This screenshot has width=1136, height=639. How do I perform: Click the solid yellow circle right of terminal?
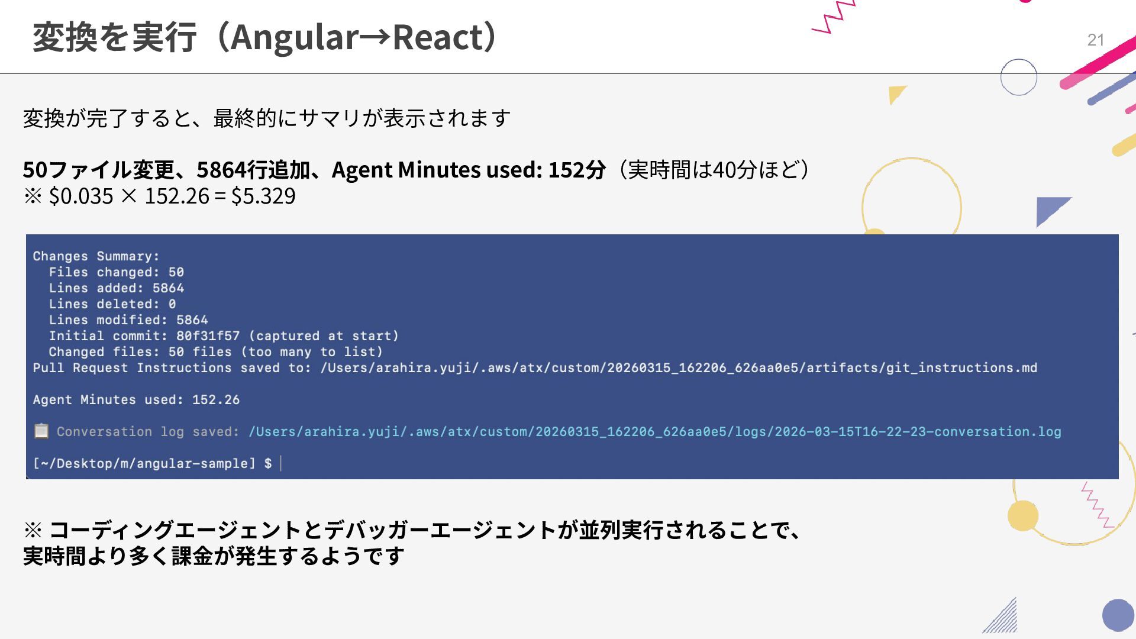(x=1022, y=515)
